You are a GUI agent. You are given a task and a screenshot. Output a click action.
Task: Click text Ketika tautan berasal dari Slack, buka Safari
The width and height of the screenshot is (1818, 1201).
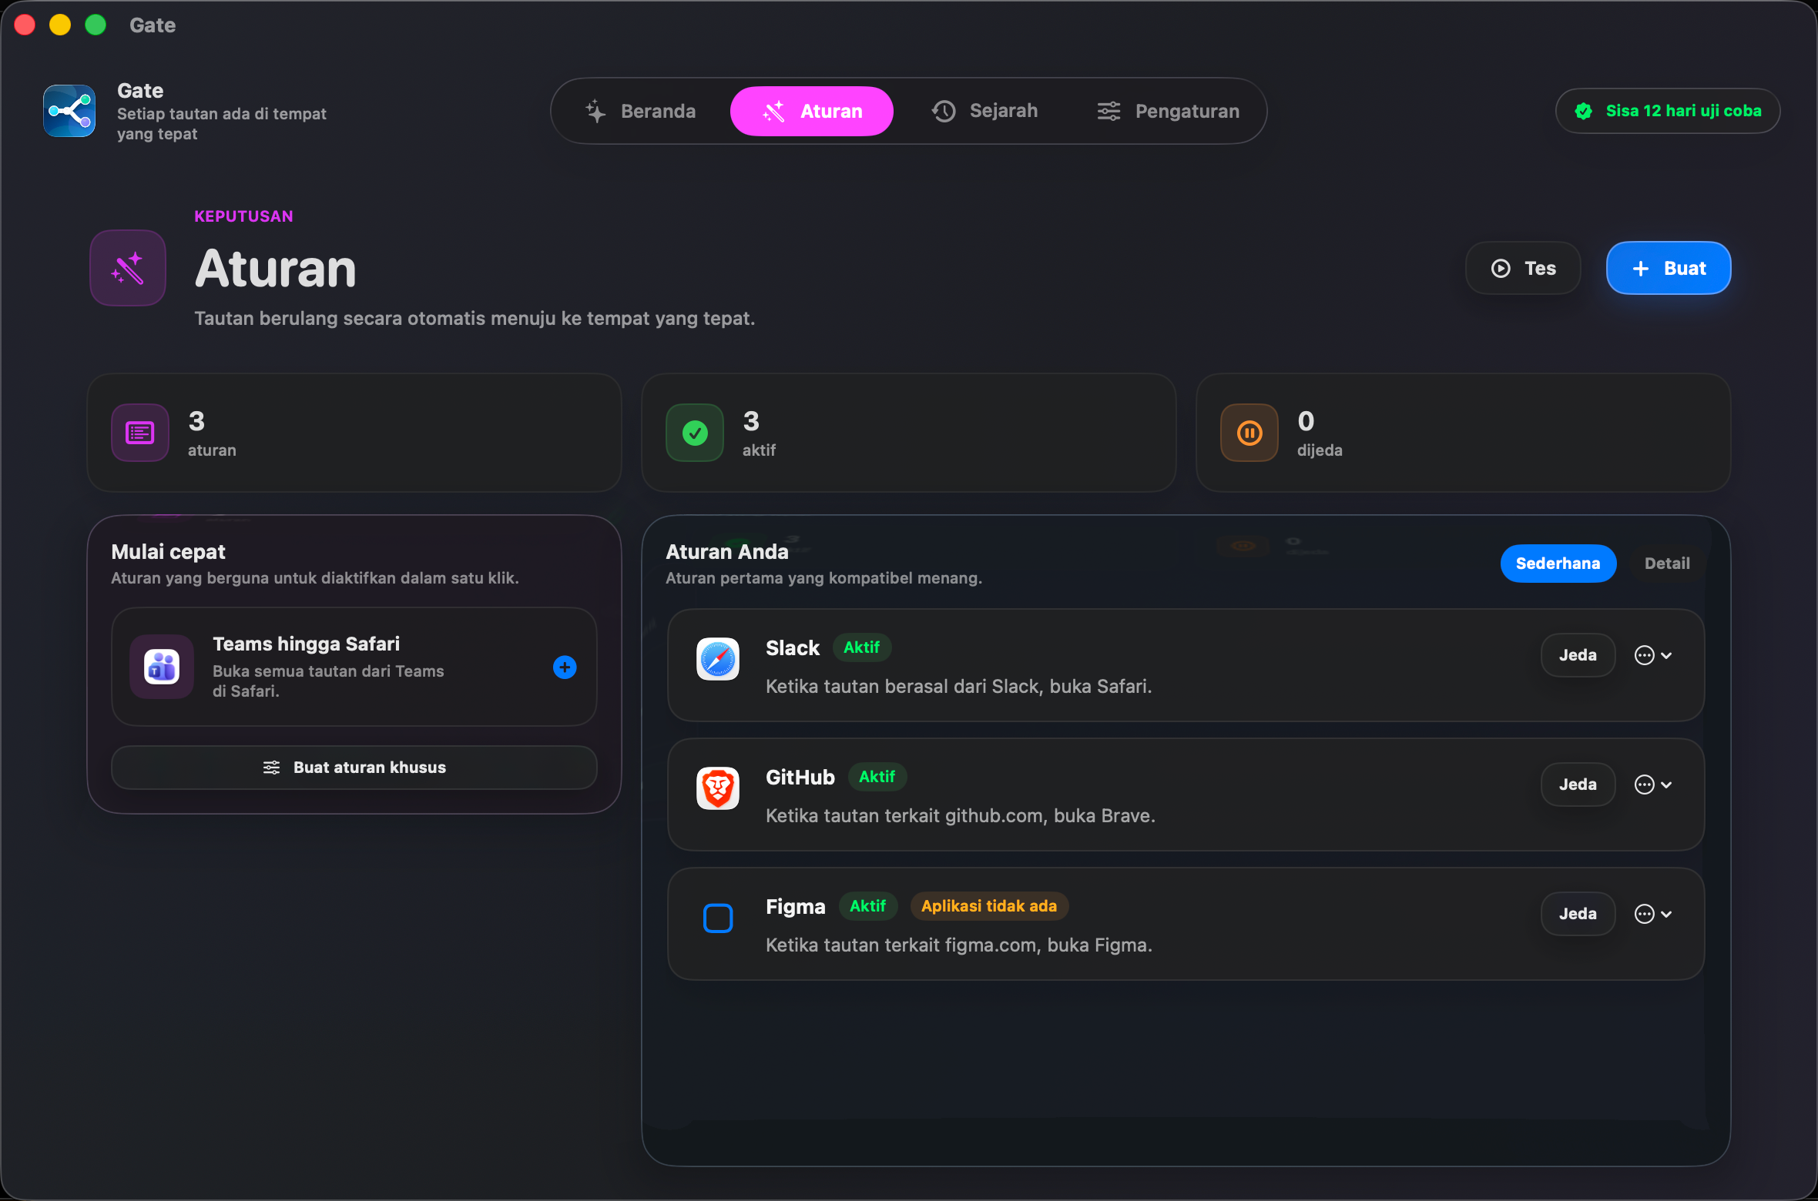tap(958, 687)
